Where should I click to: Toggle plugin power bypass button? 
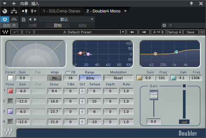[5, 20]
